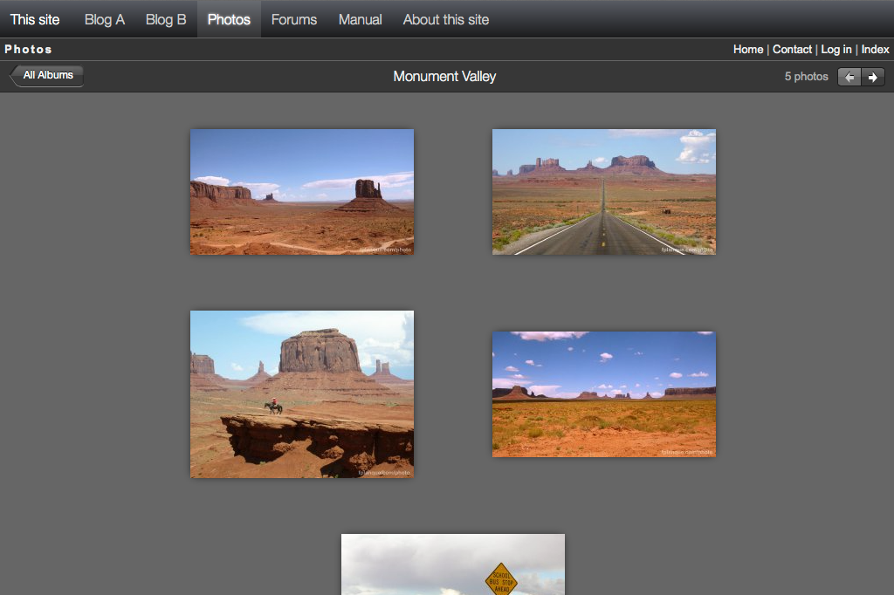Select the Photos tab
The width and height of the screenshot is (894, 595).
(229, 19)
